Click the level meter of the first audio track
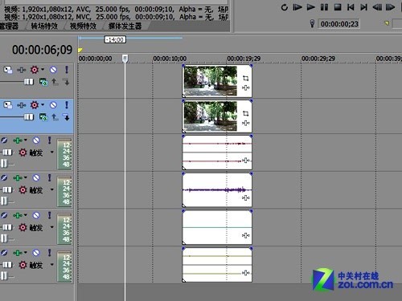 (x=64, y=154)
